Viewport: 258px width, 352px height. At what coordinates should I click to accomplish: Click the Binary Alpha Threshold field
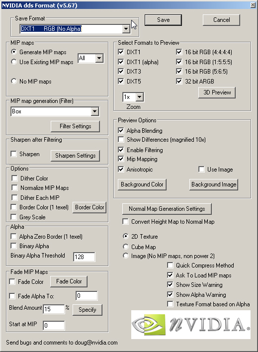pyautogui.click(x=84, y=257)
